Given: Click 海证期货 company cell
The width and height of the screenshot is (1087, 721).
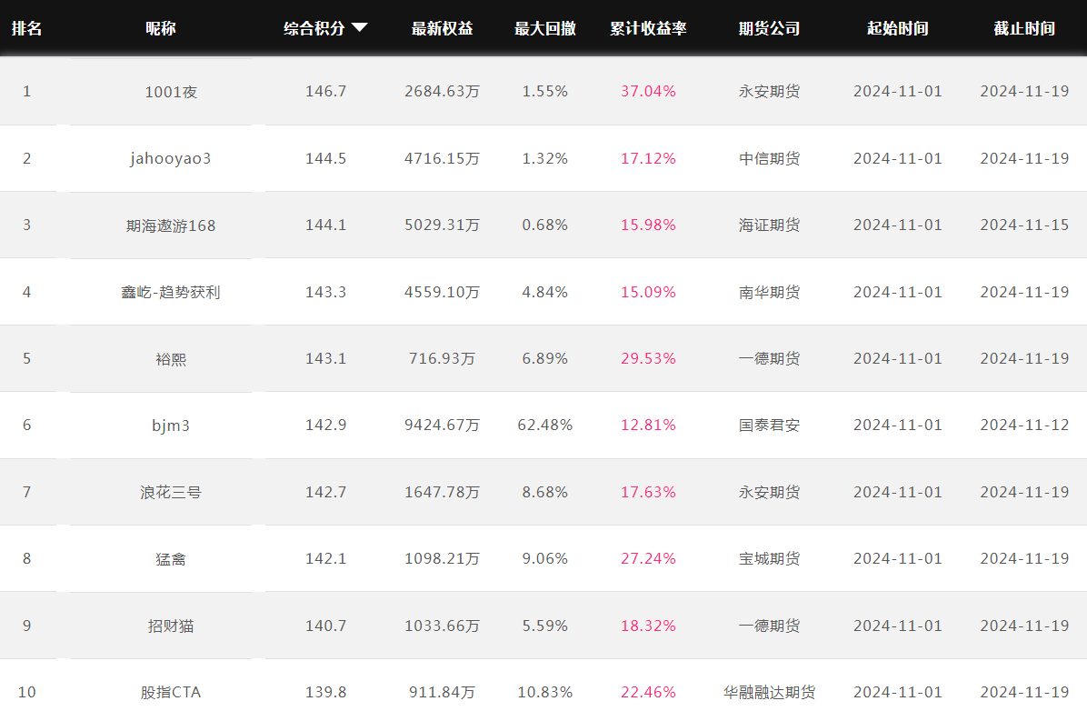Looking at the screenshot, I should [770, 225].
